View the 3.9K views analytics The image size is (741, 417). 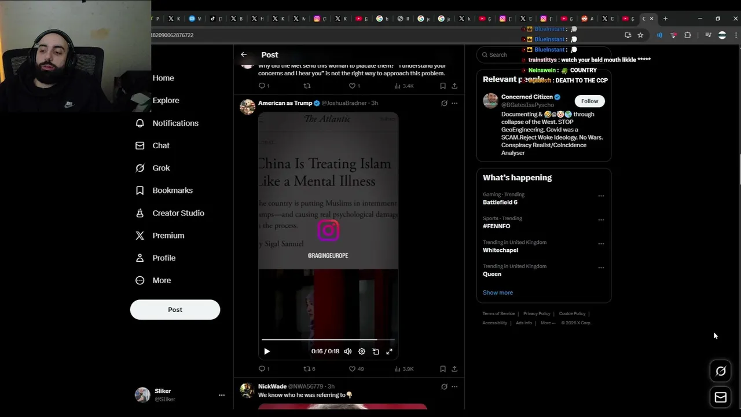(x=403, y=369)
